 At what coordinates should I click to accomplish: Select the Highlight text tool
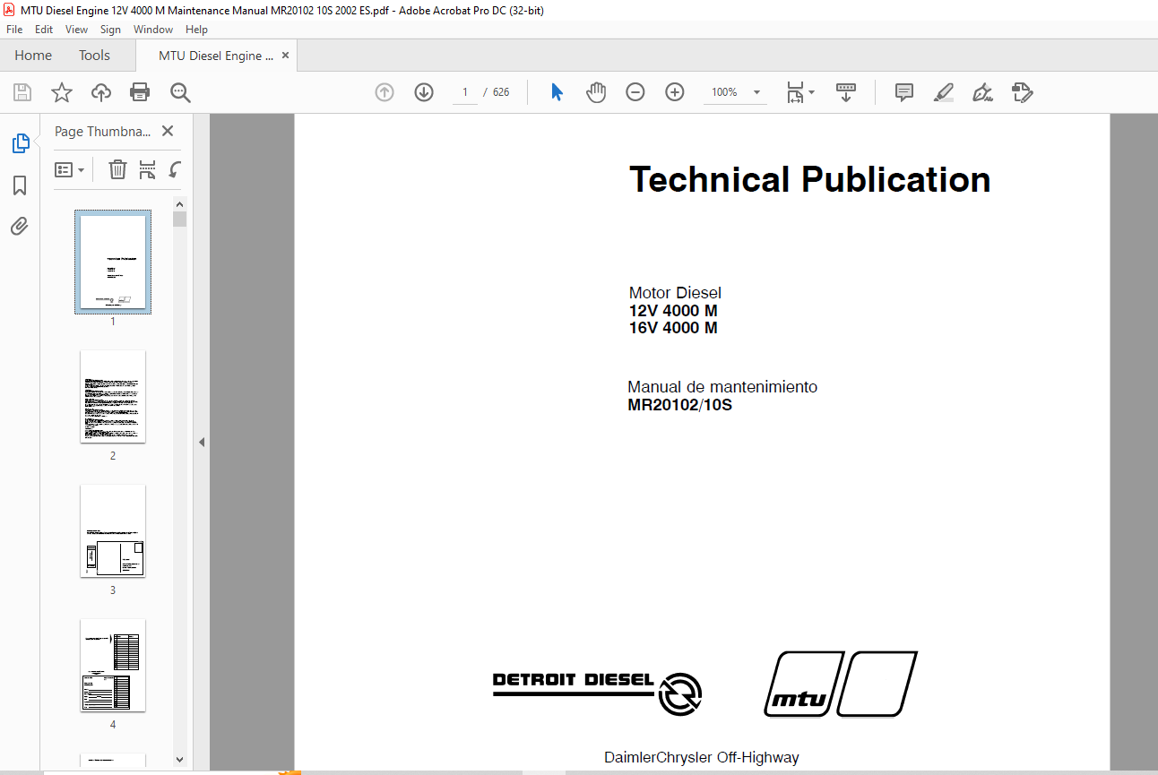943,92
